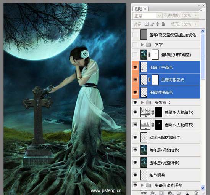Image resolution: width=210 pixels, height=195 pixels.
Task: Click mask link icon of 曲线 5(人物细节)
Action: pyautogui.click(x=153, y=112)
